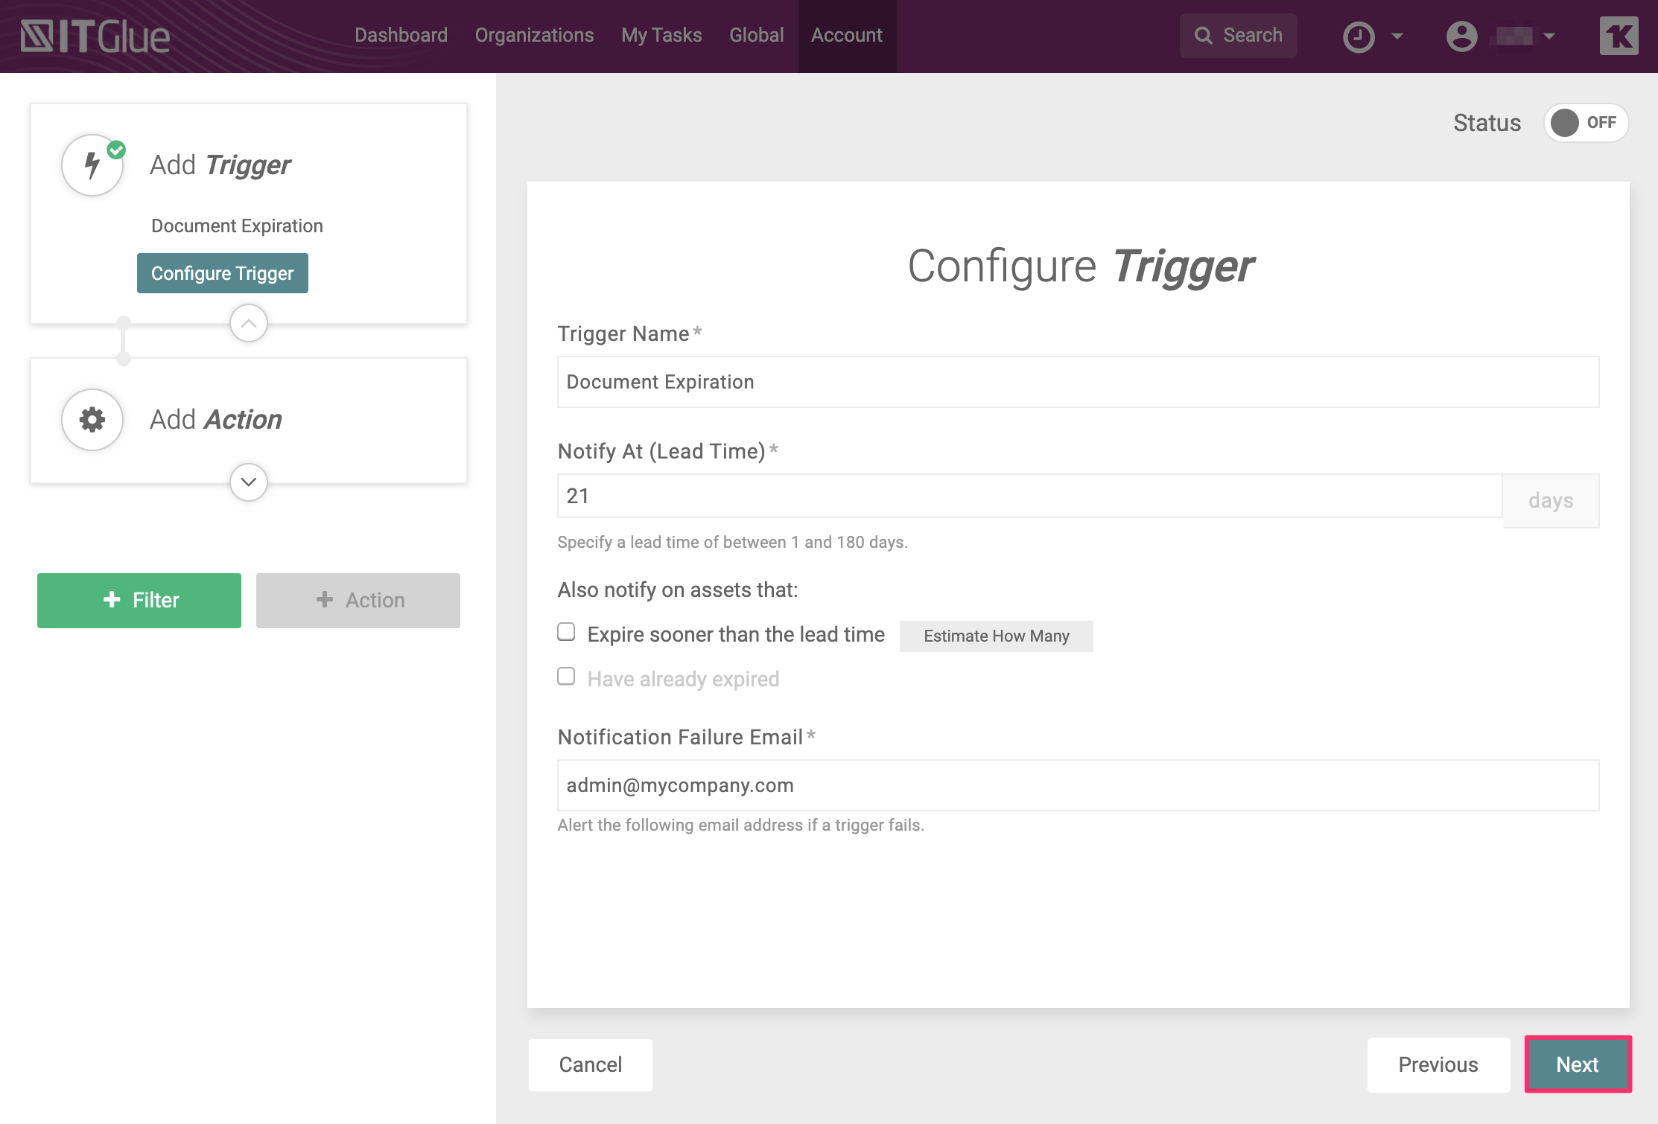This screenshot has height=1124, width=1658.
Task: Expand the Add Action card chevron
Action: (249, 482)
